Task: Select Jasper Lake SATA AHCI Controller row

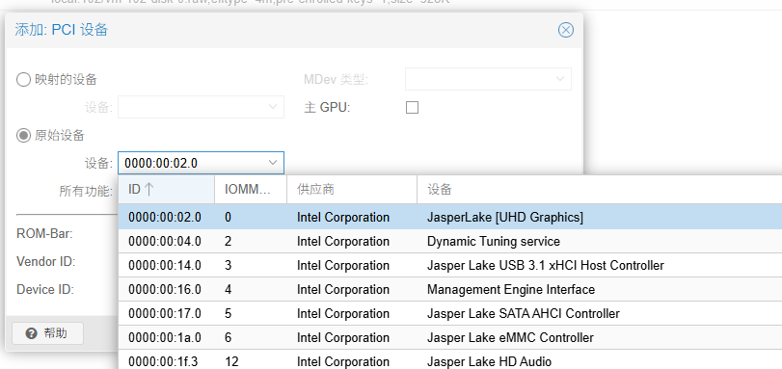Action: (x=450, y=313)
